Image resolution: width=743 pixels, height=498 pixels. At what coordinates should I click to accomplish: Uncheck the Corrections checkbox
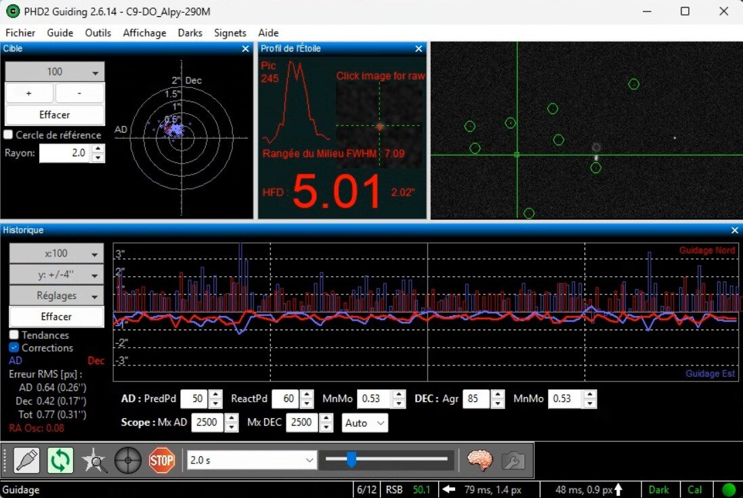pyautogui.click(x=14, y=348)
